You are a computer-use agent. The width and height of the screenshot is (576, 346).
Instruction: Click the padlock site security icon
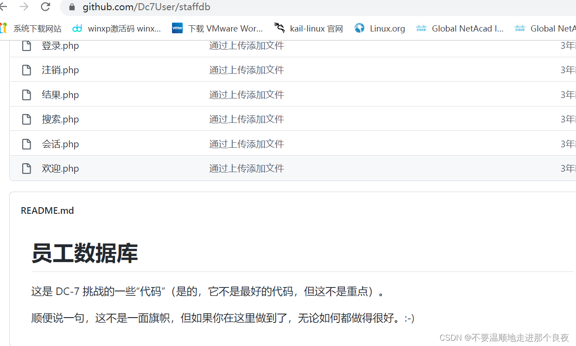tap(72, 7)
